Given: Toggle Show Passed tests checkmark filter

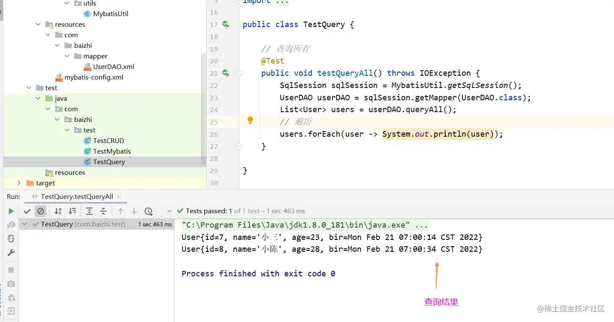Looking at the screenshot, I should 28,211.
